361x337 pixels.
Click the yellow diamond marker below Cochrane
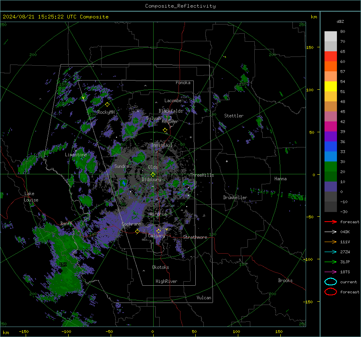click(137, 232)
